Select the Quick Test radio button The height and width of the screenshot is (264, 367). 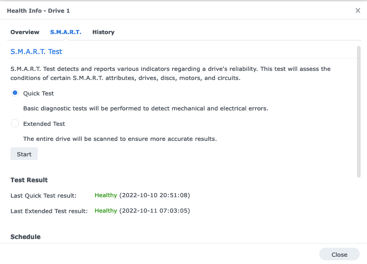point(15,93)
